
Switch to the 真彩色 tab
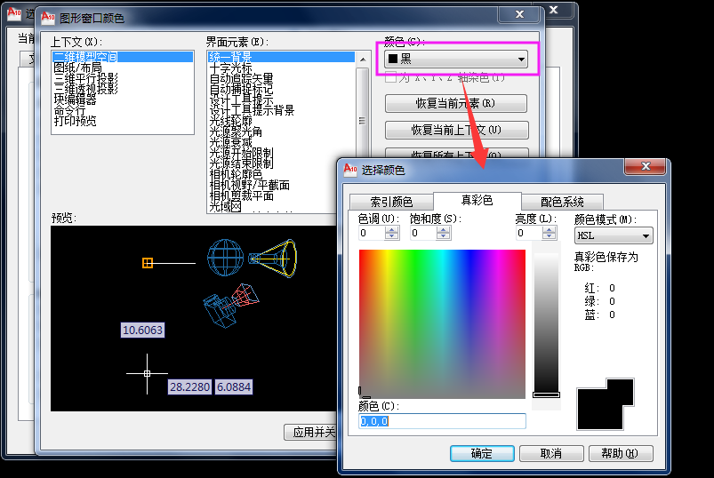(477, 201)
